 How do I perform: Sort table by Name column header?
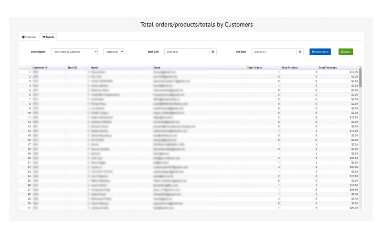95,68
